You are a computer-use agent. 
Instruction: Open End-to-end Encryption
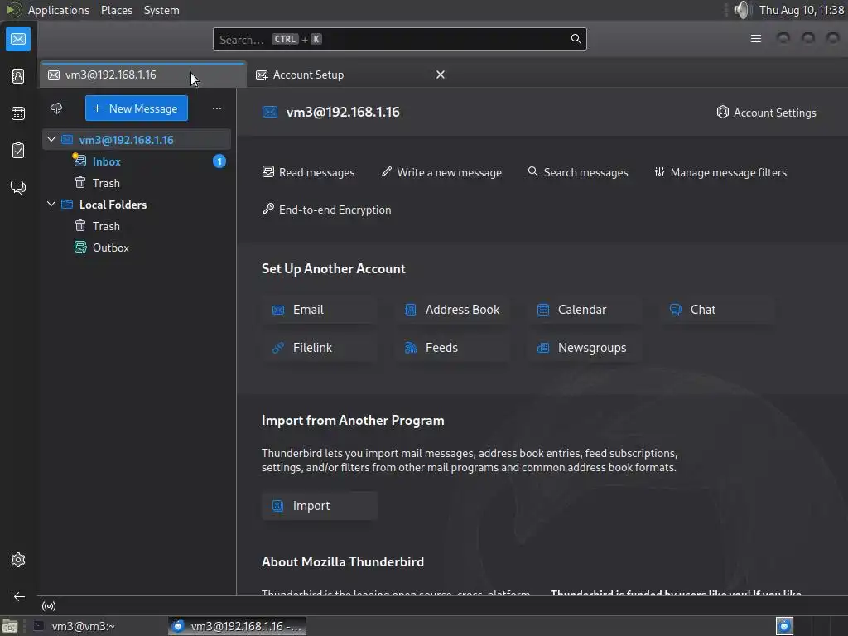click(x=326, y=210)
